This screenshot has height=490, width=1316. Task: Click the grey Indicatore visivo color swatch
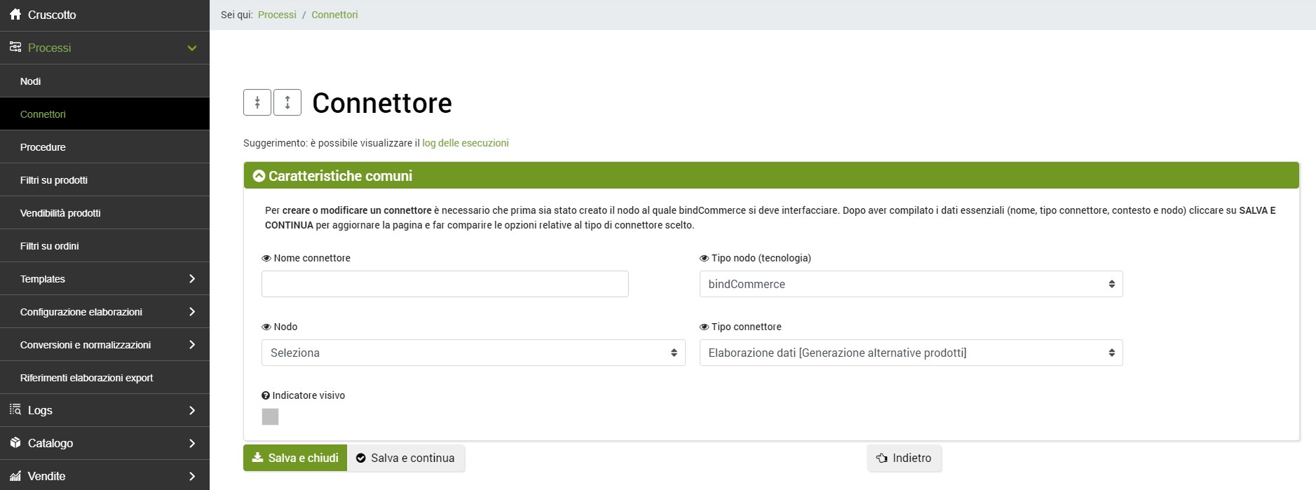[x=270, y=417]
